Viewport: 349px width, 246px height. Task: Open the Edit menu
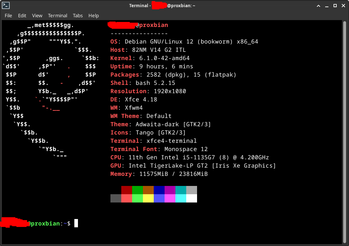tap(22, 15)
